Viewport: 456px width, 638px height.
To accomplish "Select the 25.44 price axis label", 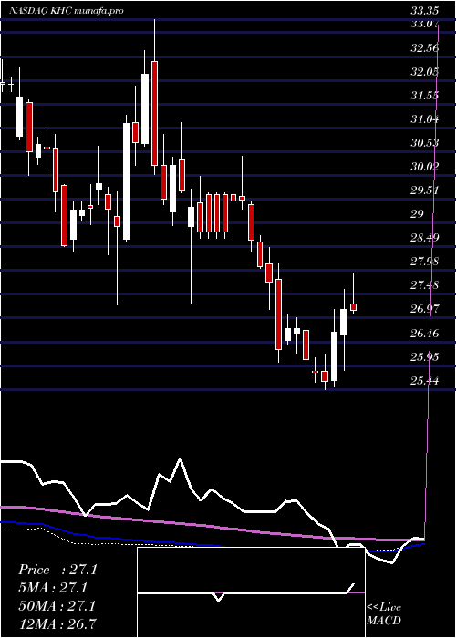I will pyautogui.click(x=424, y=381).
